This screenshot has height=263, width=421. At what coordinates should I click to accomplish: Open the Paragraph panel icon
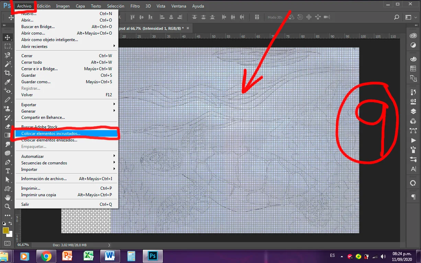(x=413, y=197)
